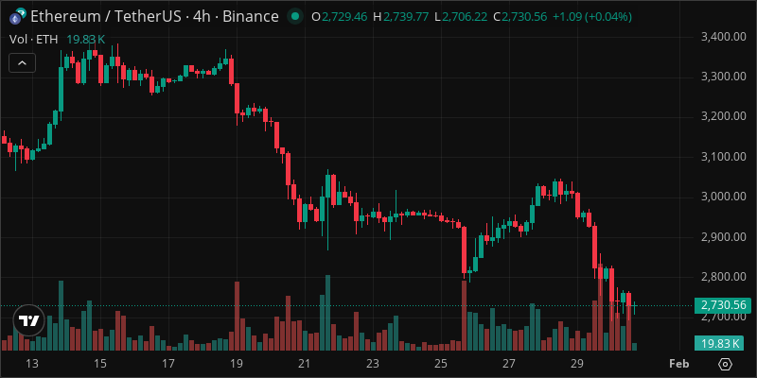Select the Vol · ETH indicator label
This screenshot has width=757, height=378.
point(34,40)
